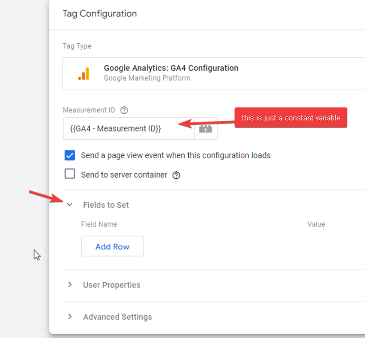Image resolution: width=365 pixels, height=338 pixels.
Task: Uncheck Send a page view event checkbox
Action: click(x=70, y=155)
